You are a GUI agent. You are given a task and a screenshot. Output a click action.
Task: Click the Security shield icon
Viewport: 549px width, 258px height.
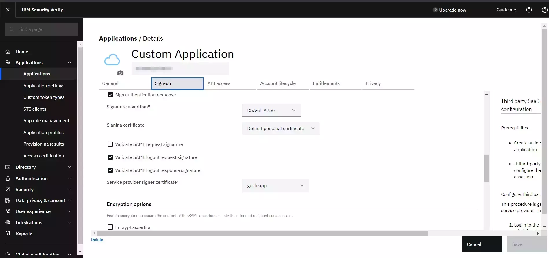8,189
